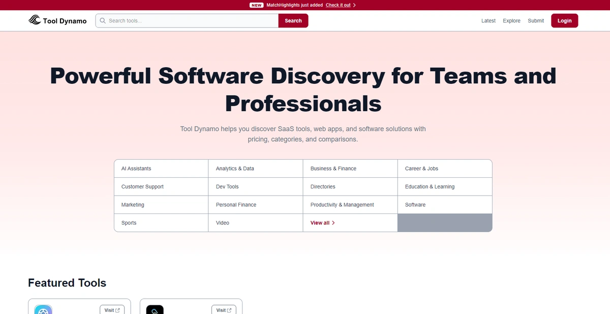
Task: Open the Submit link in the header
Action: tap(536, 20)
